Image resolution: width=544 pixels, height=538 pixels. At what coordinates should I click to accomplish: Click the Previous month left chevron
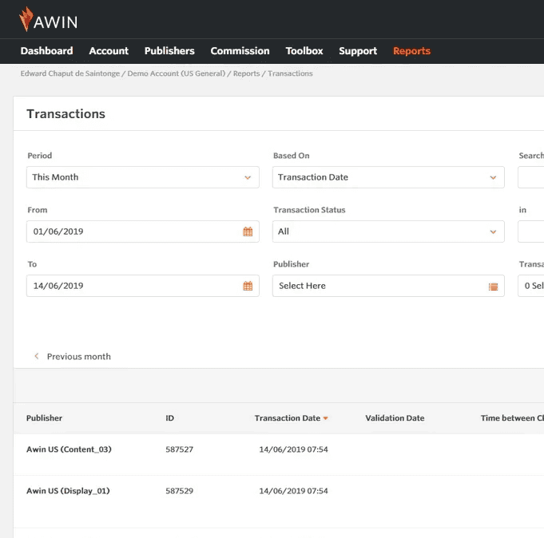[37, 356]
